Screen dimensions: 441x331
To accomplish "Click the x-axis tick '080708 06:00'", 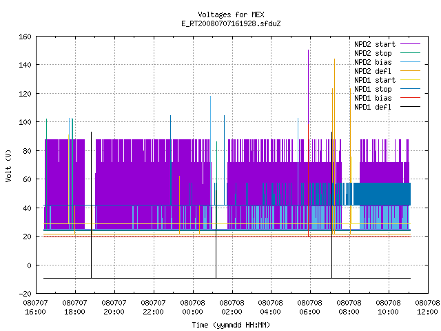I will [309, 308].
